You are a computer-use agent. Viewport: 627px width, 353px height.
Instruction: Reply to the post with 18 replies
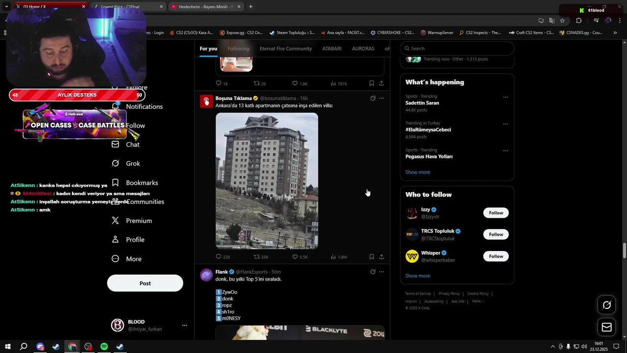[x=222, y=83]
